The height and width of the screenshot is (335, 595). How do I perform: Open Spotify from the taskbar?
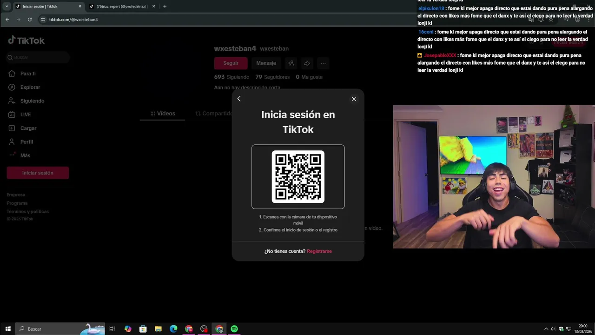[x=234, y=329]
